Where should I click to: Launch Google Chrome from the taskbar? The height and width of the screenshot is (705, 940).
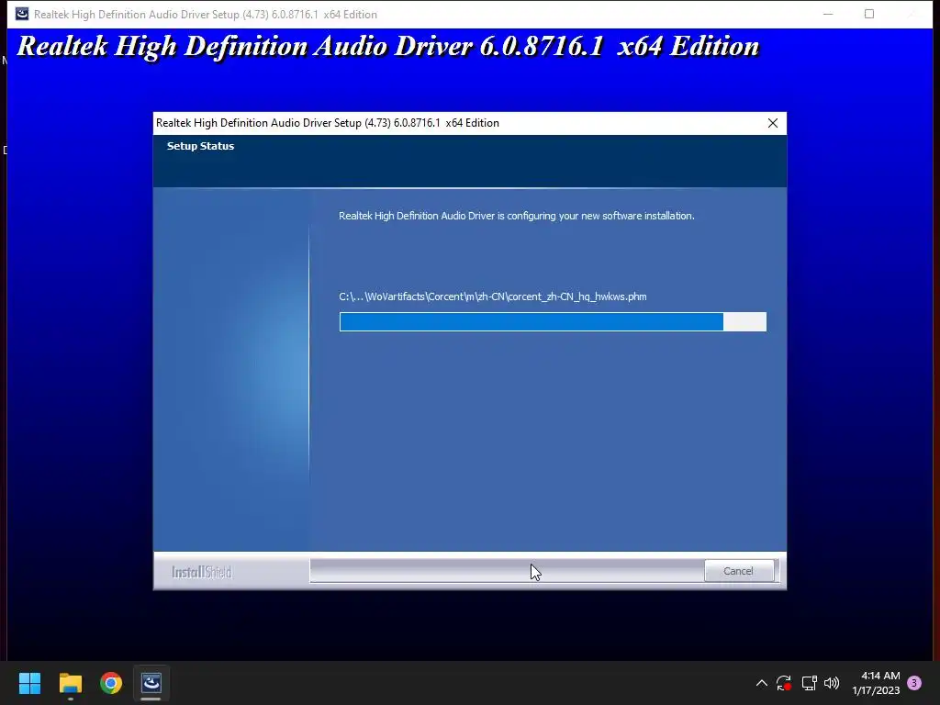(x=111, y=683)
